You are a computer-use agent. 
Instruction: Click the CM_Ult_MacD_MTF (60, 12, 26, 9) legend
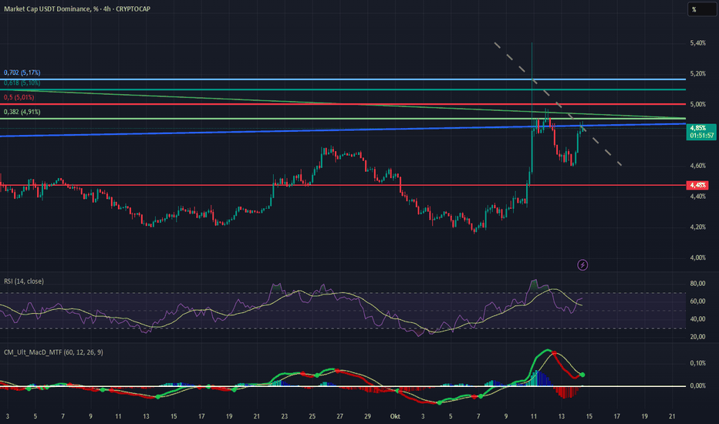53,352
